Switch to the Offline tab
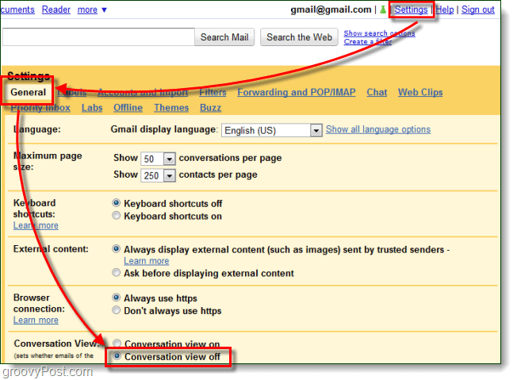Image resolution: width=517 pixels, height=380 pixels. [x=128, y=108]
